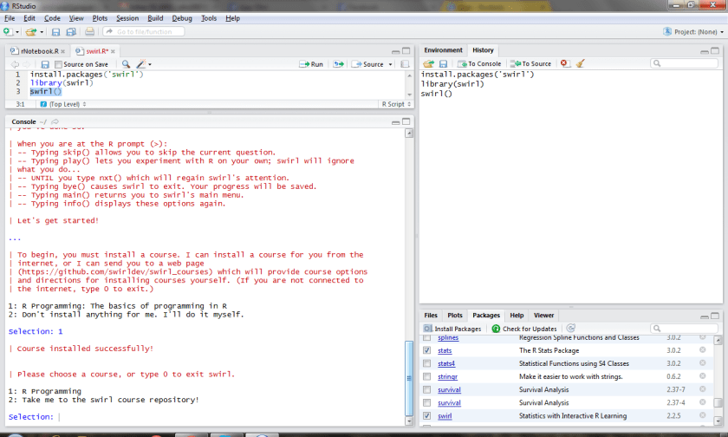Open Find/Replace magnifier in the editor
The height and width of the screenshot is (437, 728).
pos(126,64)
